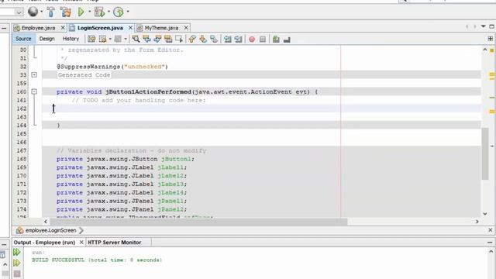Close the Employee.java tab
Image resolution: width=496 pixels, height=279 pixels.
(63, 28)
